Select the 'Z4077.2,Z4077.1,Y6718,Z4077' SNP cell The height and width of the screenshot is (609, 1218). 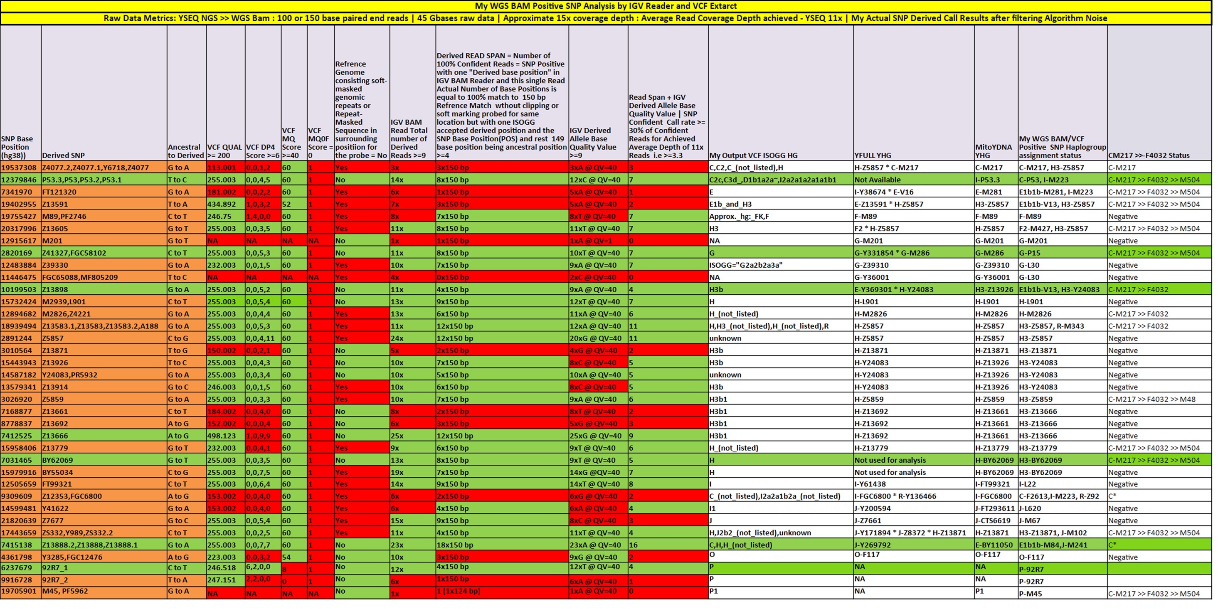click(x=104, y=168)
